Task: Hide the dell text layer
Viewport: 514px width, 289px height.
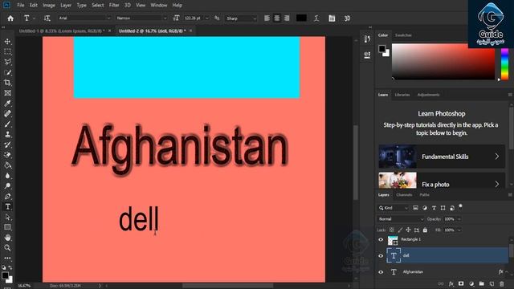Action: tap(381, 256)
